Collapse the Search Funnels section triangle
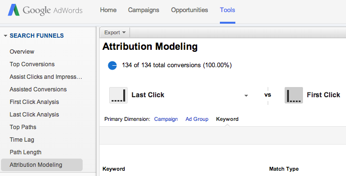The height and width of the screenshot is (176, 346). (5, 36)
